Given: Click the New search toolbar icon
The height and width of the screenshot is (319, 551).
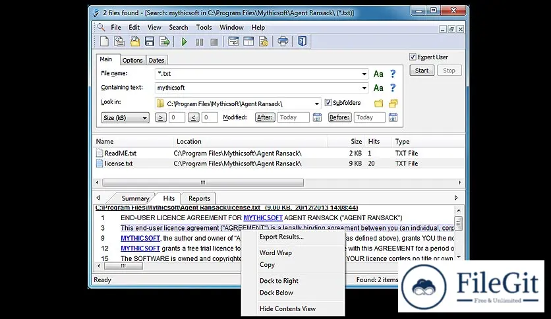Looking at the screenshot, I should tap(104, 42).
